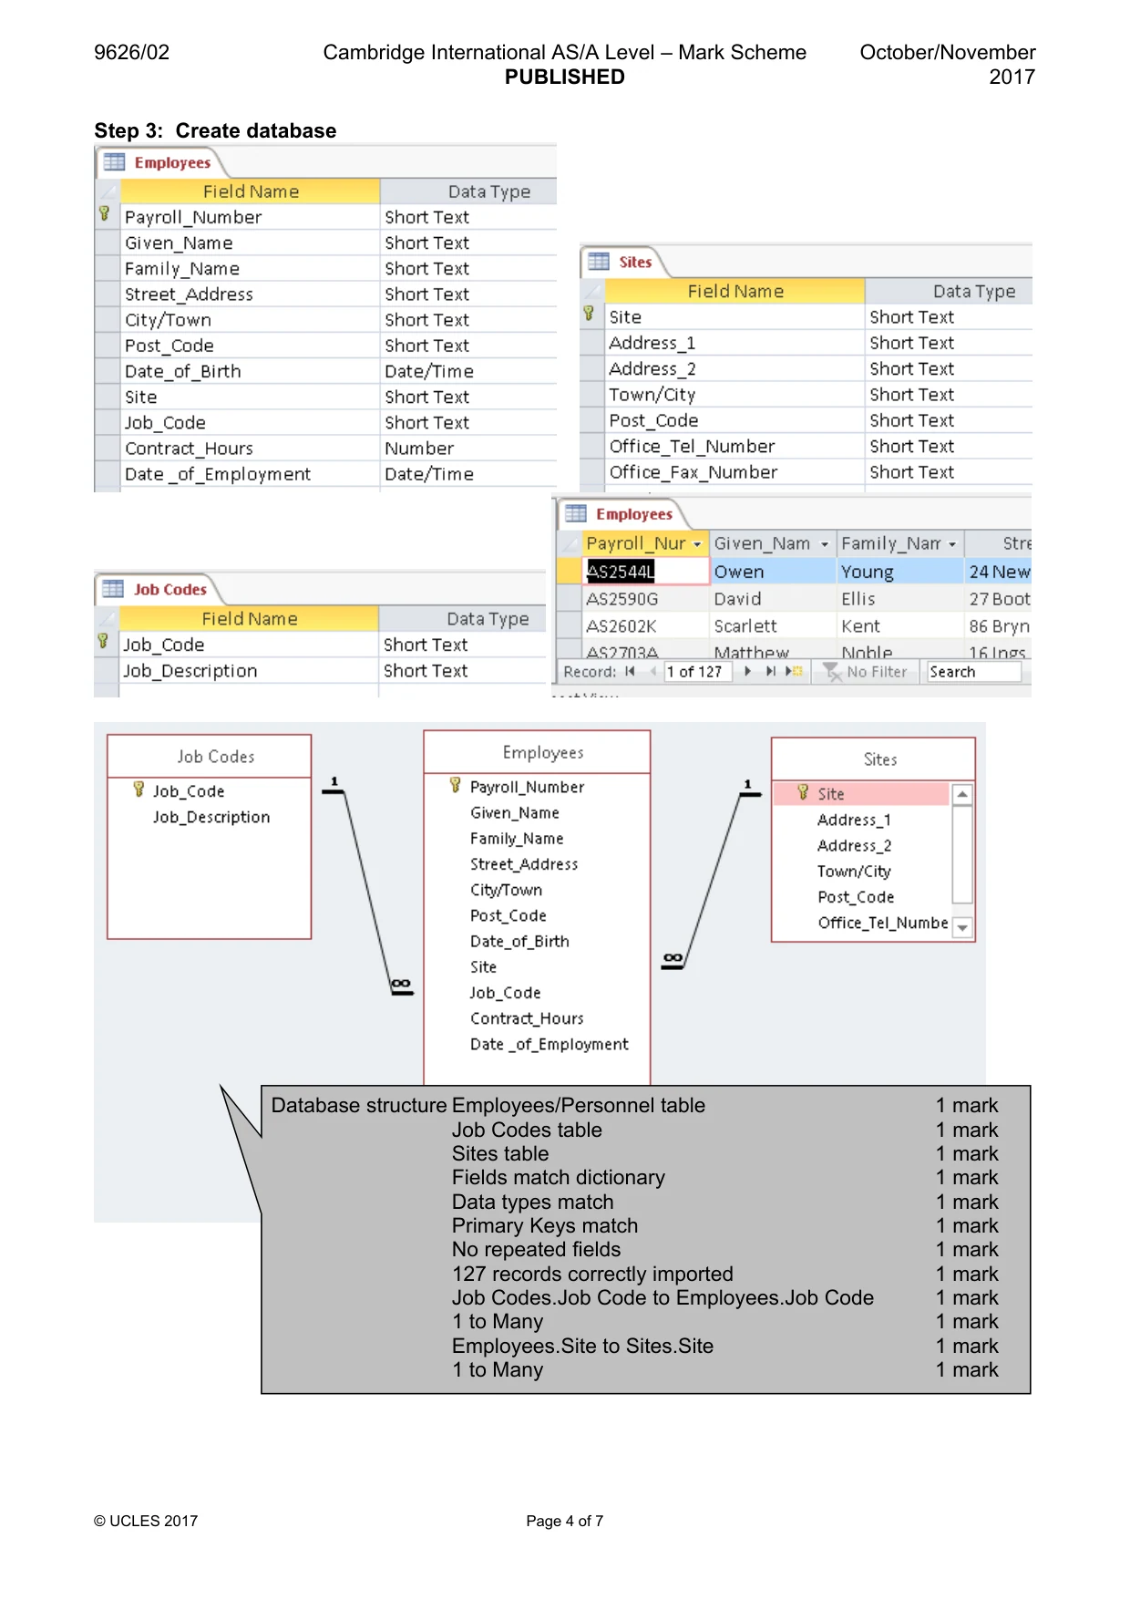
Task: Open the Given_Nam column filter dropdown
Action: coord(825,544)
